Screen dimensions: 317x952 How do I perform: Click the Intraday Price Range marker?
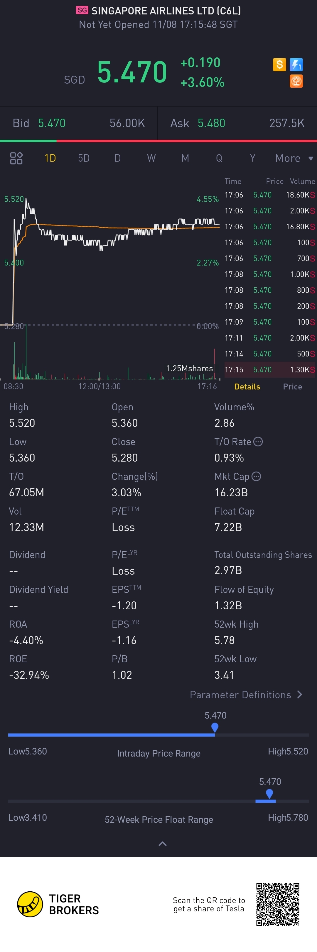(215, 727)
